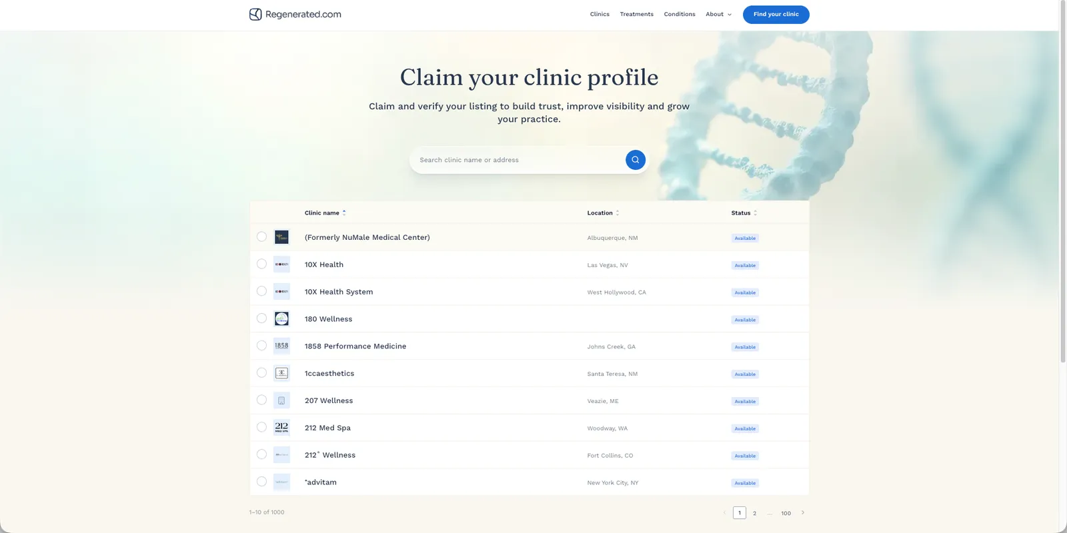Viewport: 1067px width, 533px height.
Task: Click the Regenerated.com brand name link
Action: coord(303,14)
